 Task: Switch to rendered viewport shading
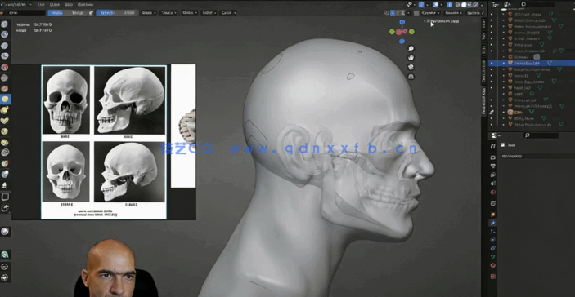pos(476,4)
